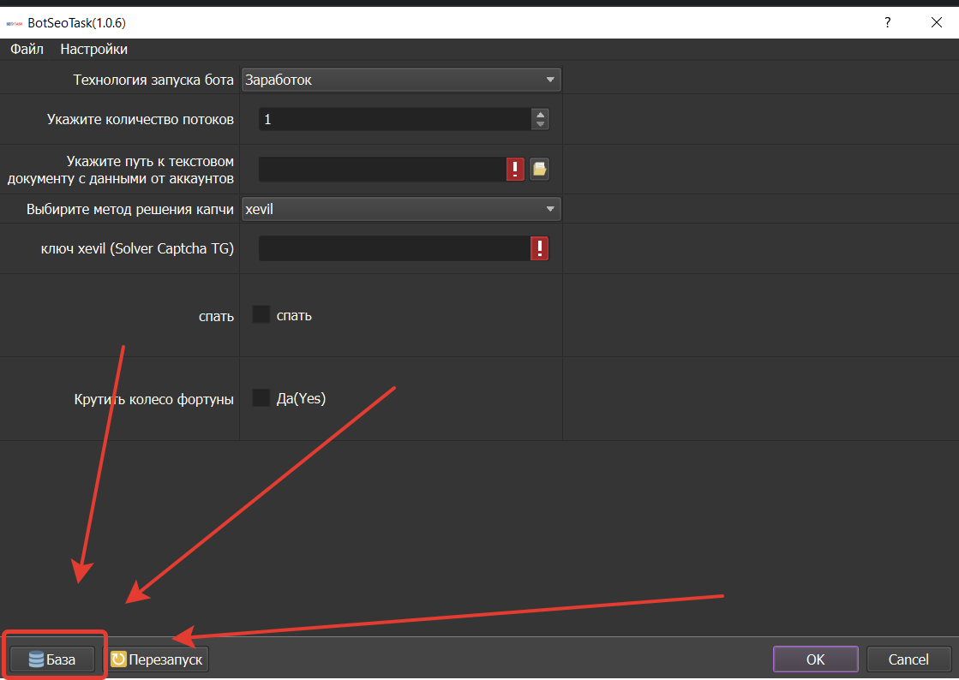Expand the xevil captcha method dropdown
Image resolution: width=959 pixels, height=680 pixels.
point(401,209)
